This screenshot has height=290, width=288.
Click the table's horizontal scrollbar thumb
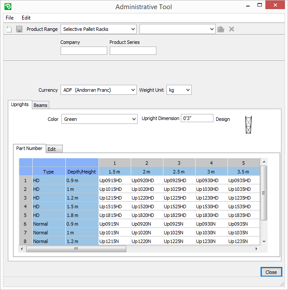tap(76, 249)
